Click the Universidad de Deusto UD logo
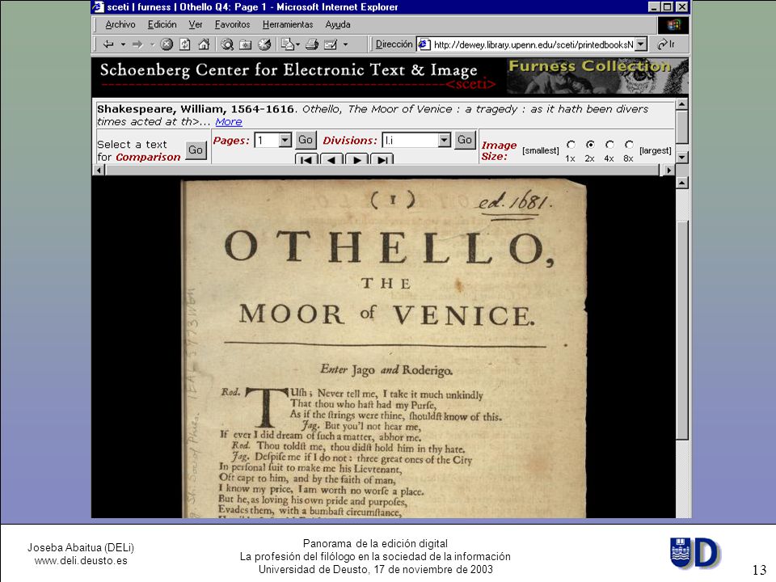The height and width of the screenshot is (582, 776). click(695, 553)
